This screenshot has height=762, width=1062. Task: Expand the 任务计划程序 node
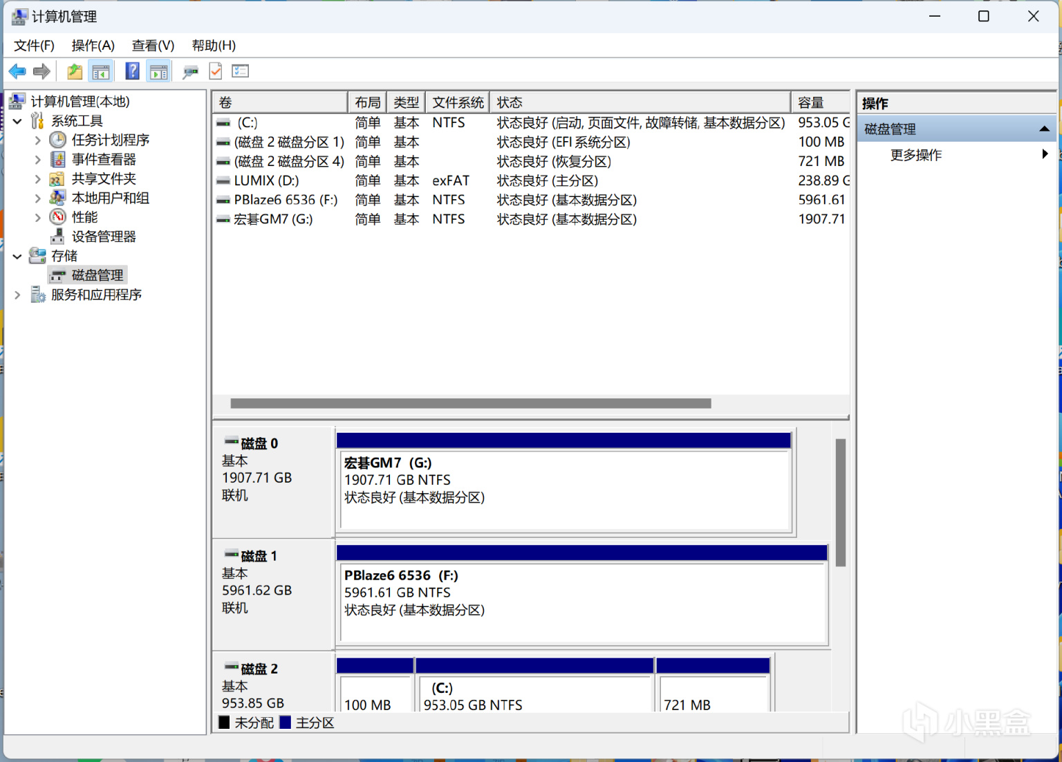(37, 140)
